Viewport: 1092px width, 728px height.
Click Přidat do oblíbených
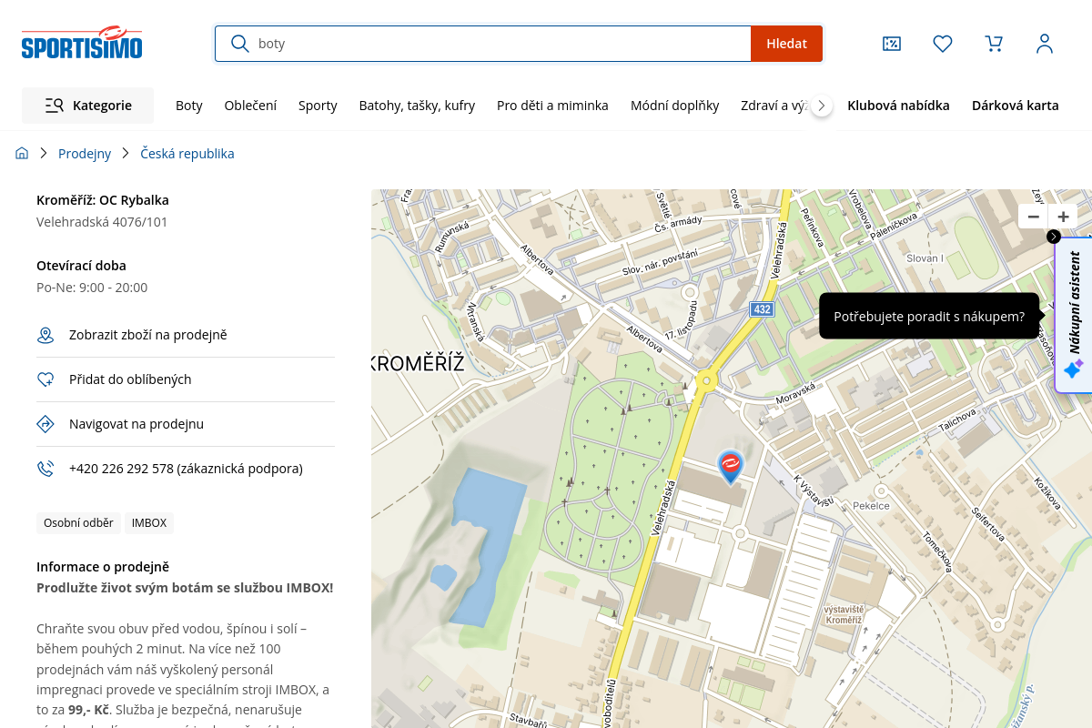click(x=130, y=379)
